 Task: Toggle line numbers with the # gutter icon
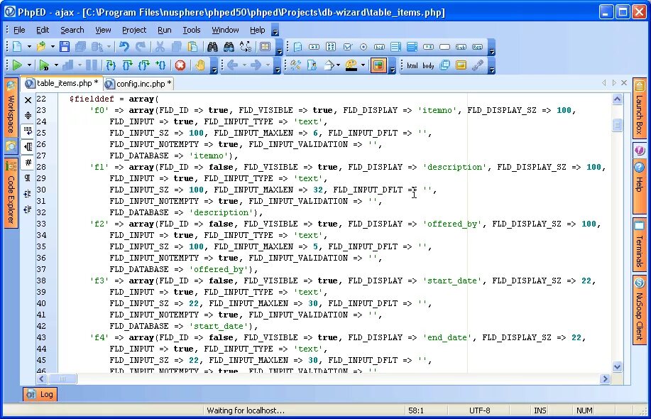click(28, 162)
